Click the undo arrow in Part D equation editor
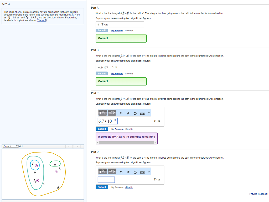Image resolution: width=269 pixels, height=202 pixels. (x=121, y=172)
